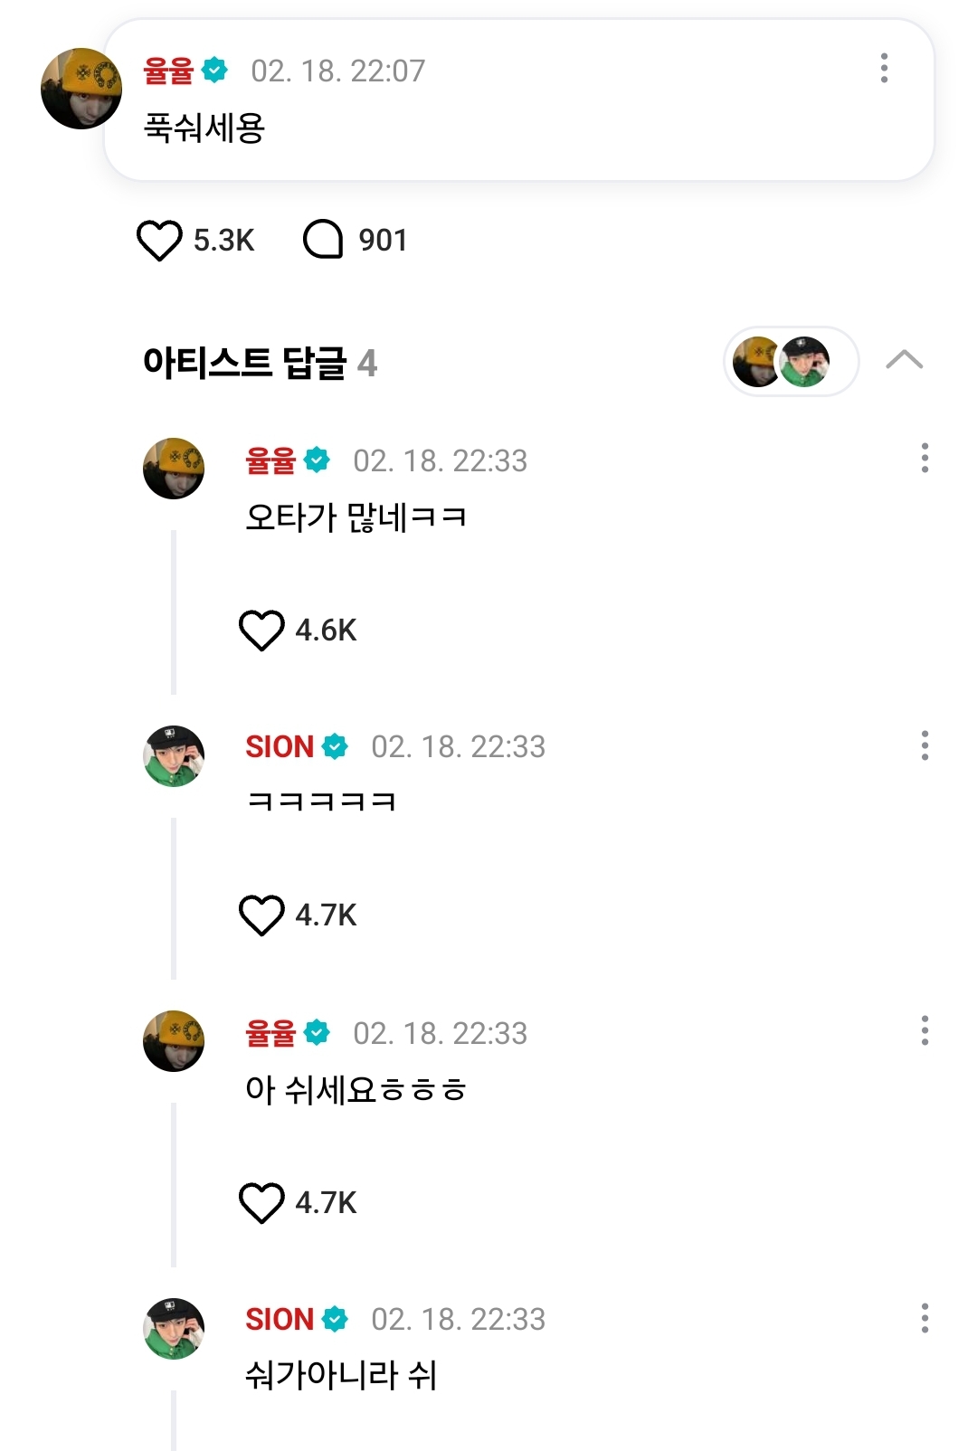Open options menu for 오타가 많네ㅋㅋ reply
Image resolution: width=977 pixels, height=1451 pixels.
pos(924,459)
